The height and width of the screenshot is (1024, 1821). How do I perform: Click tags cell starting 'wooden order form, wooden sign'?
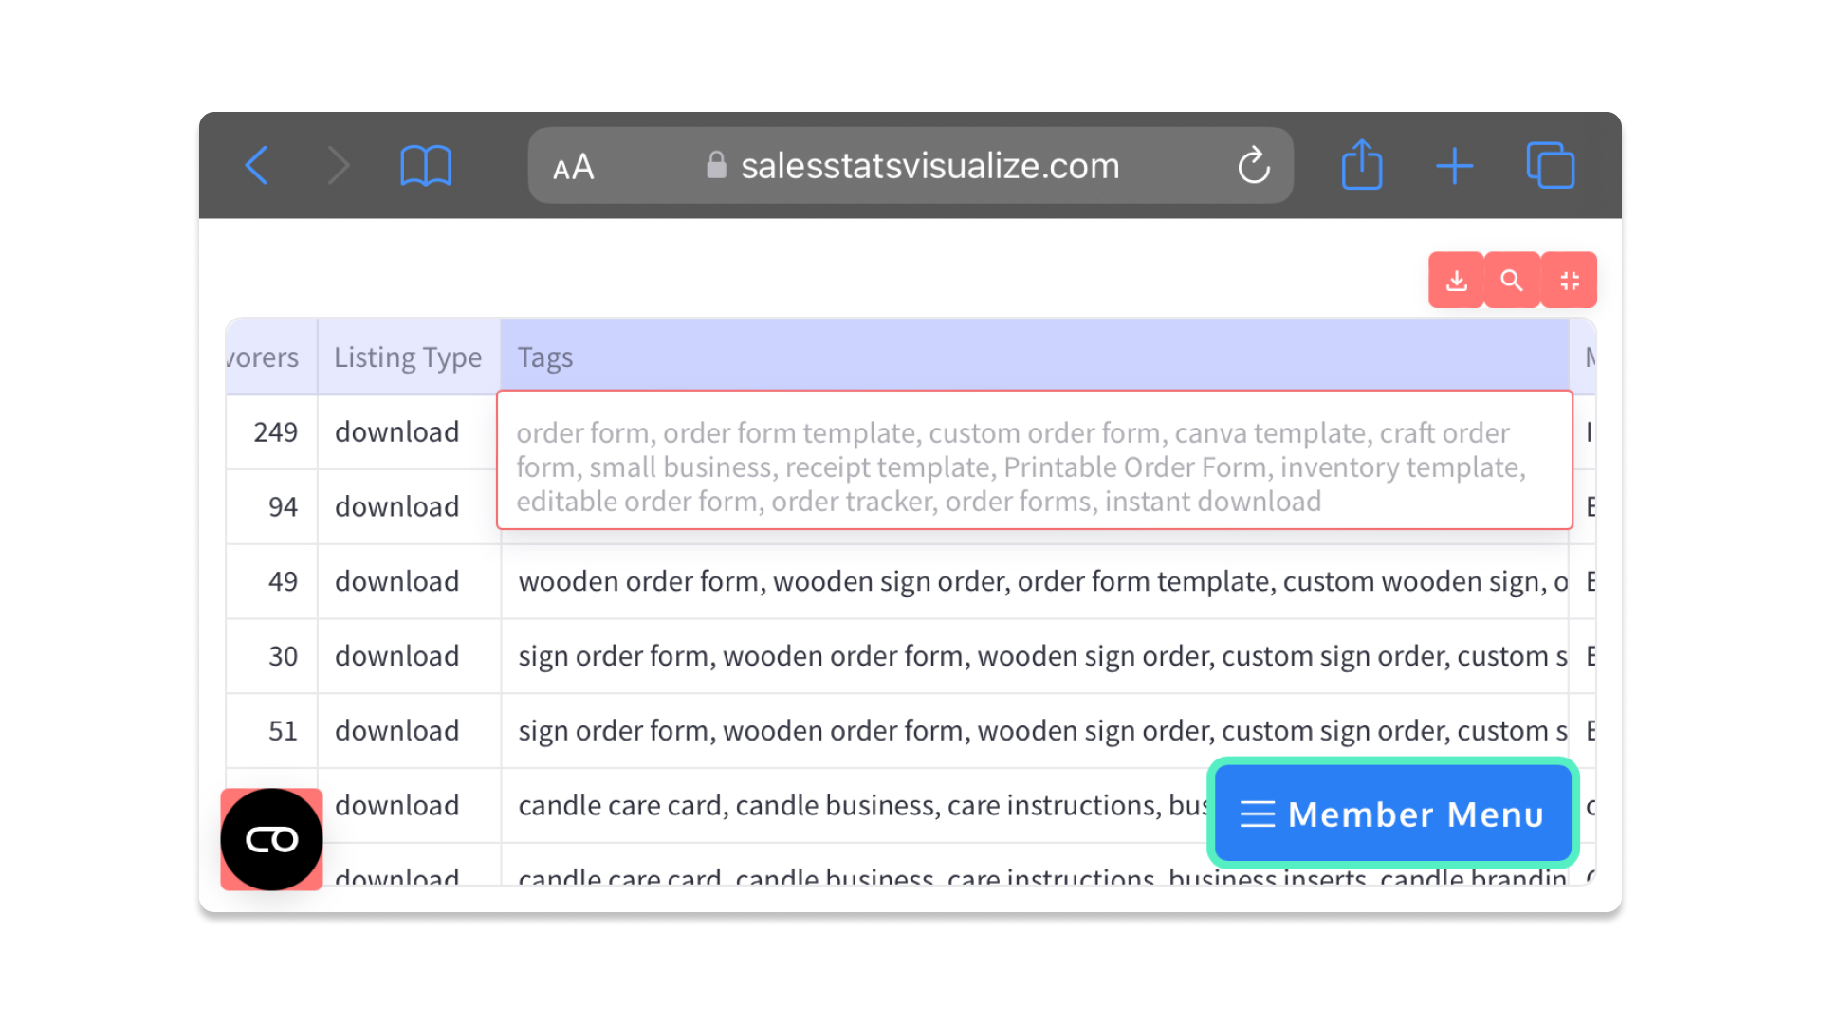pos(1034,581)
